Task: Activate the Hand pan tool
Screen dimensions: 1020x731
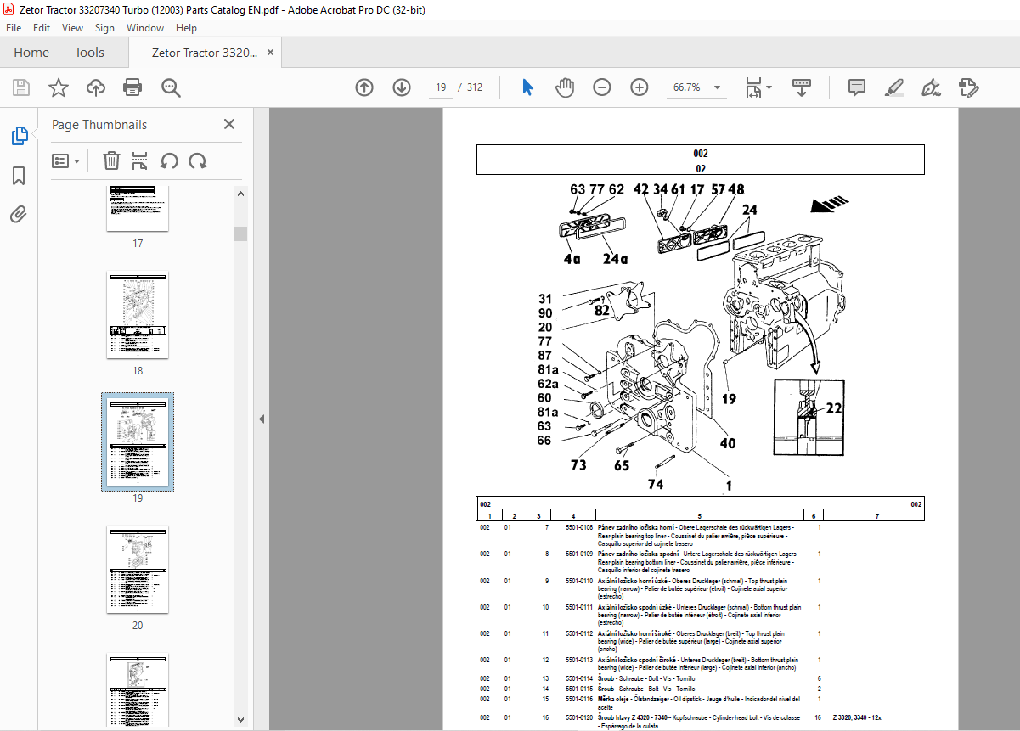Action: [565, 87]
